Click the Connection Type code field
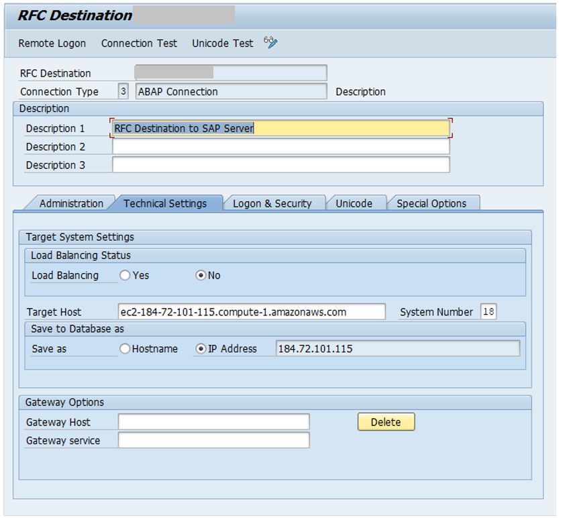 point(123,91)
